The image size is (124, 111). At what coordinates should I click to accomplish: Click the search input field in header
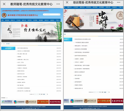[52, 14]
